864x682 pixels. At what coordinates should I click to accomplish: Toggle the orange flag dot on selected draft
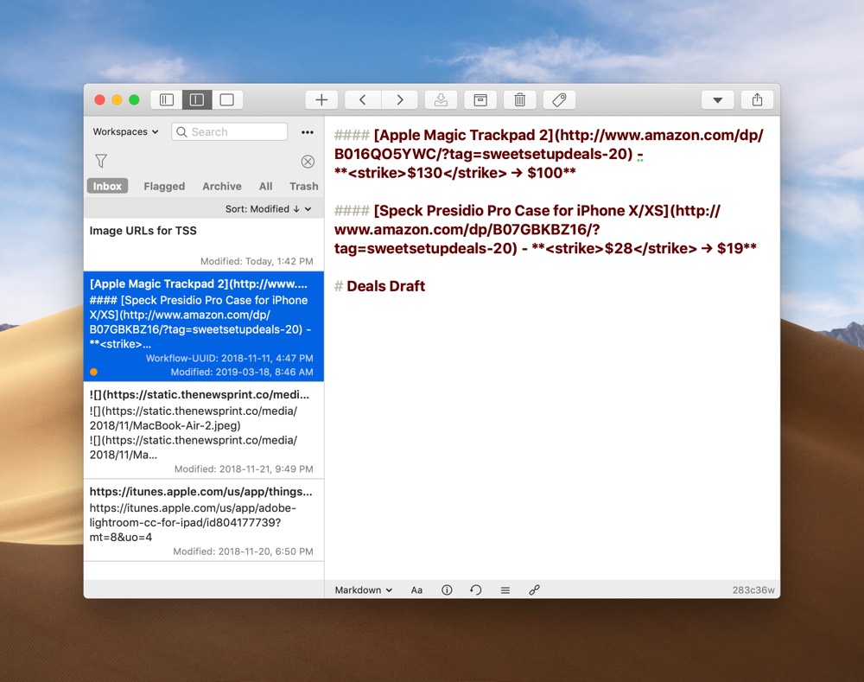click(93, 373)
